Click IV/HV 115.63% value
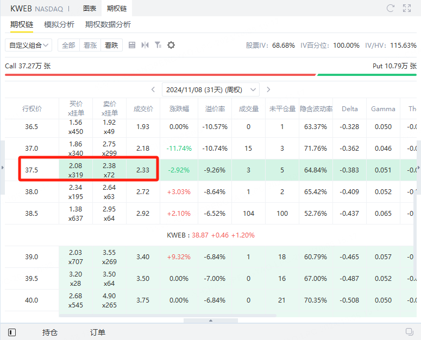This screenshot has width=421, height=340. pyautogui.click(x=403, y=46)
